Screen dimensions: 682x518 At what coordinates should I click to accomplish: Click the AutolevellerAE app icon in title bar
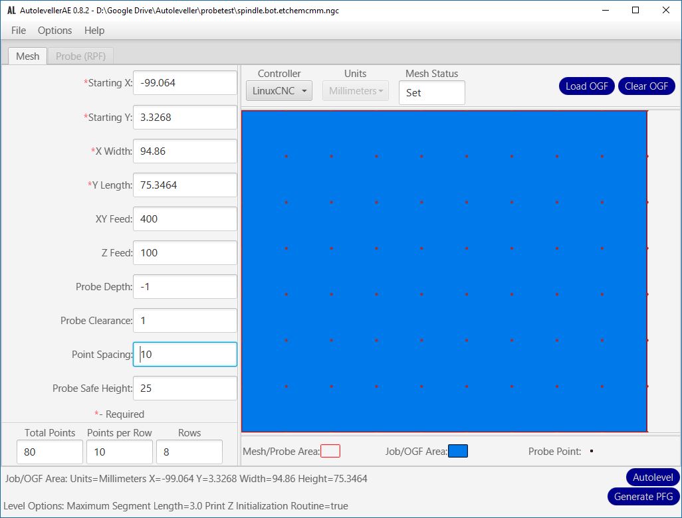coord(11,11)
